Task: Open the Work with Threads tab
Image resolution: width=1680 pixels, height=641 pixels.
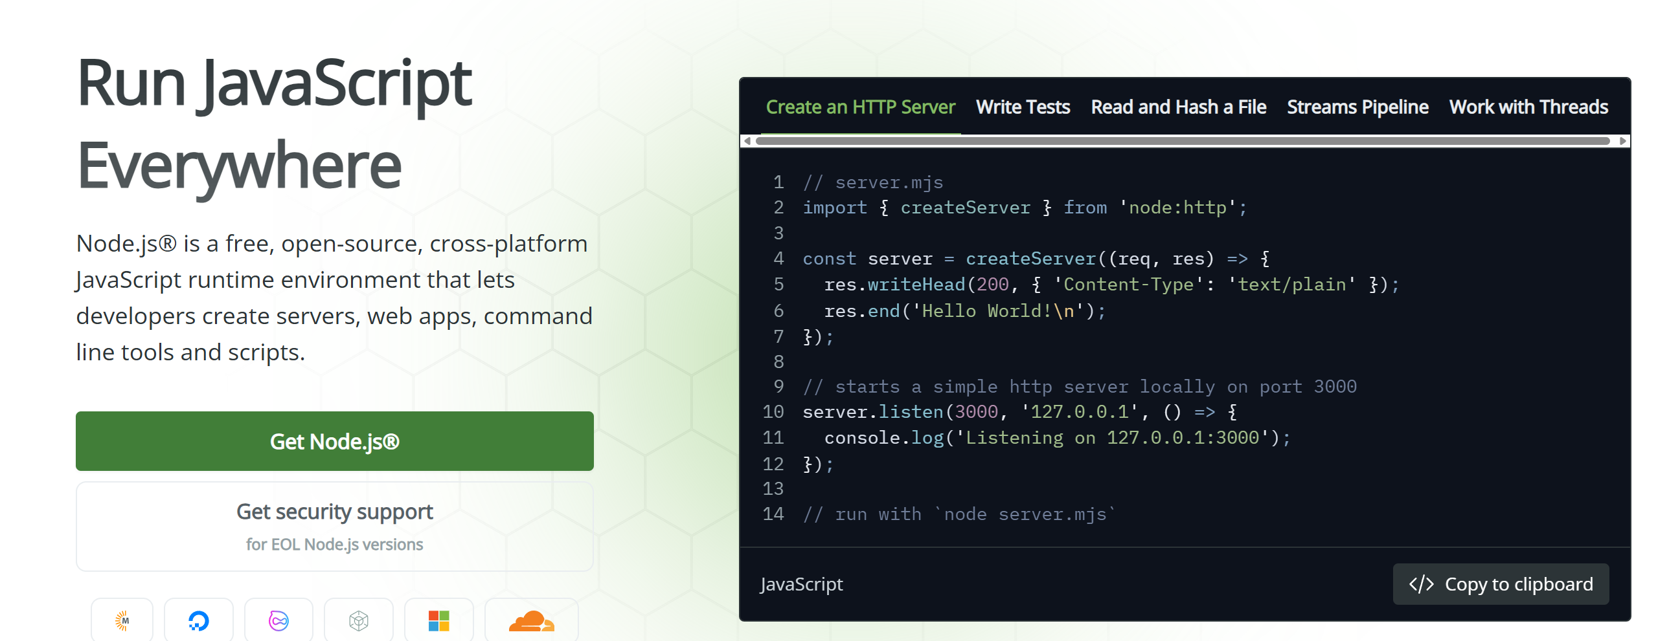Action: tap(1528, 107)
